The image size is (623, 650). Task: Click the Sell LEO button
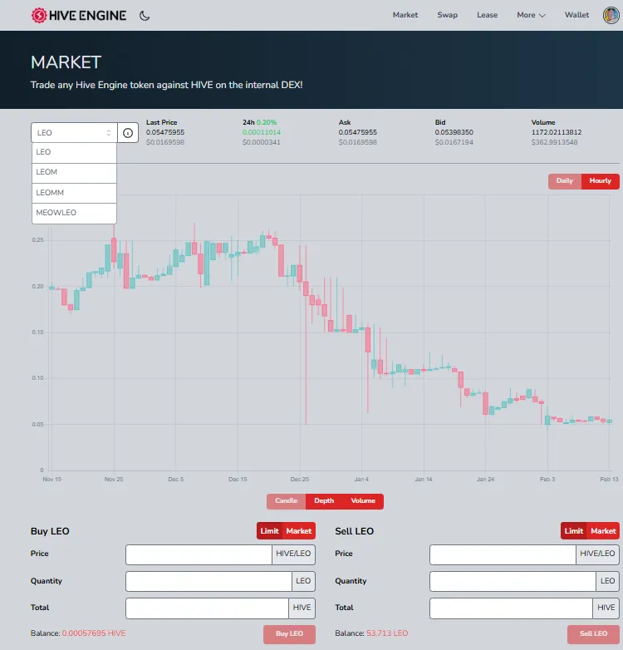[594, 634]
